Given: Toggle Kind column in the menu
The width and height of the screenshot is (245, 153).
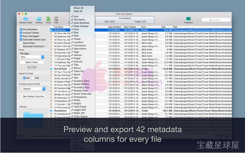Looking at the screenshot, I should 76,29.
